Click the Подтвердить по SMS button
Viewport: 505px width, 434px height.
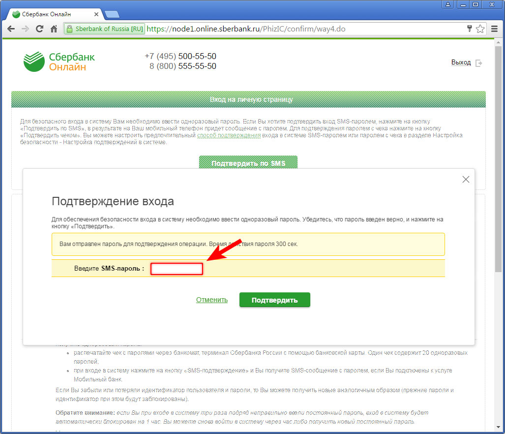(248, 162)
